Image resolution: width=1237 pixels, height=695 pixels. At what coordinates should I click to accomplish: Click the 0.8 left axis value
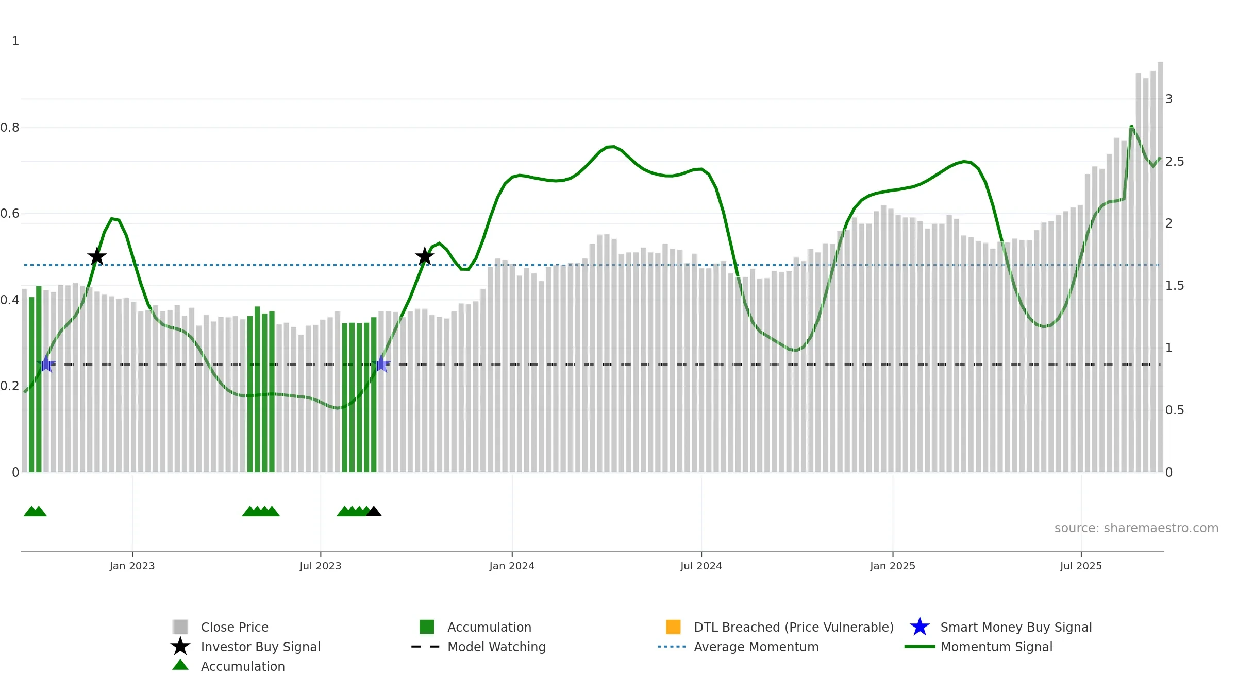10,128
